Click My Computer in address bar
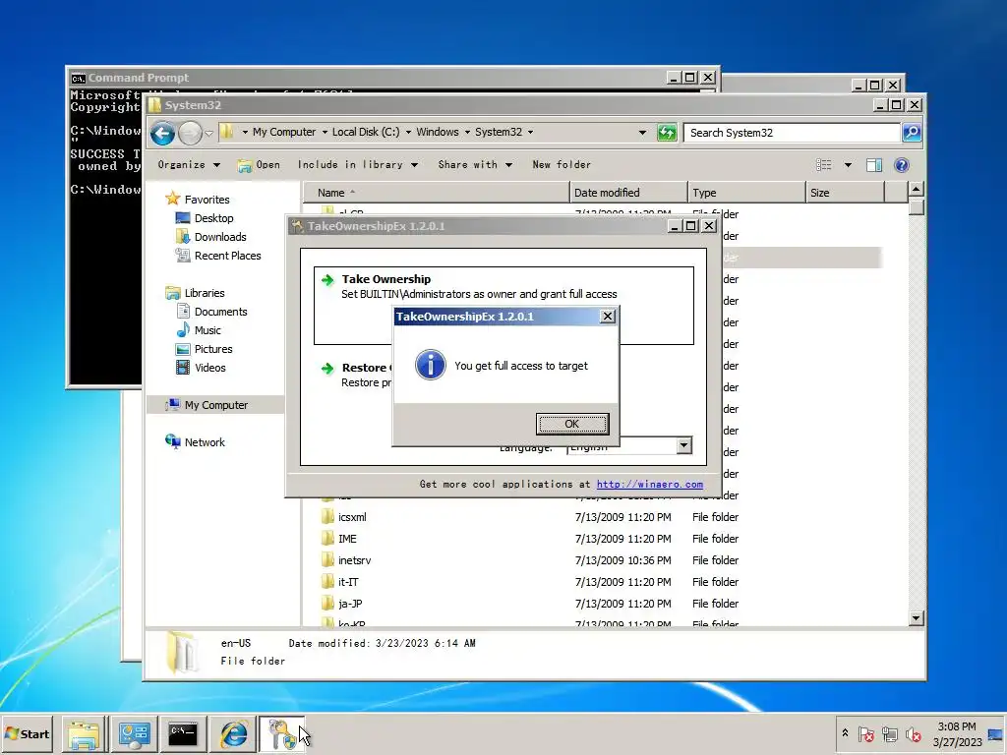The image size is (1007, 755). coord(284,132)
